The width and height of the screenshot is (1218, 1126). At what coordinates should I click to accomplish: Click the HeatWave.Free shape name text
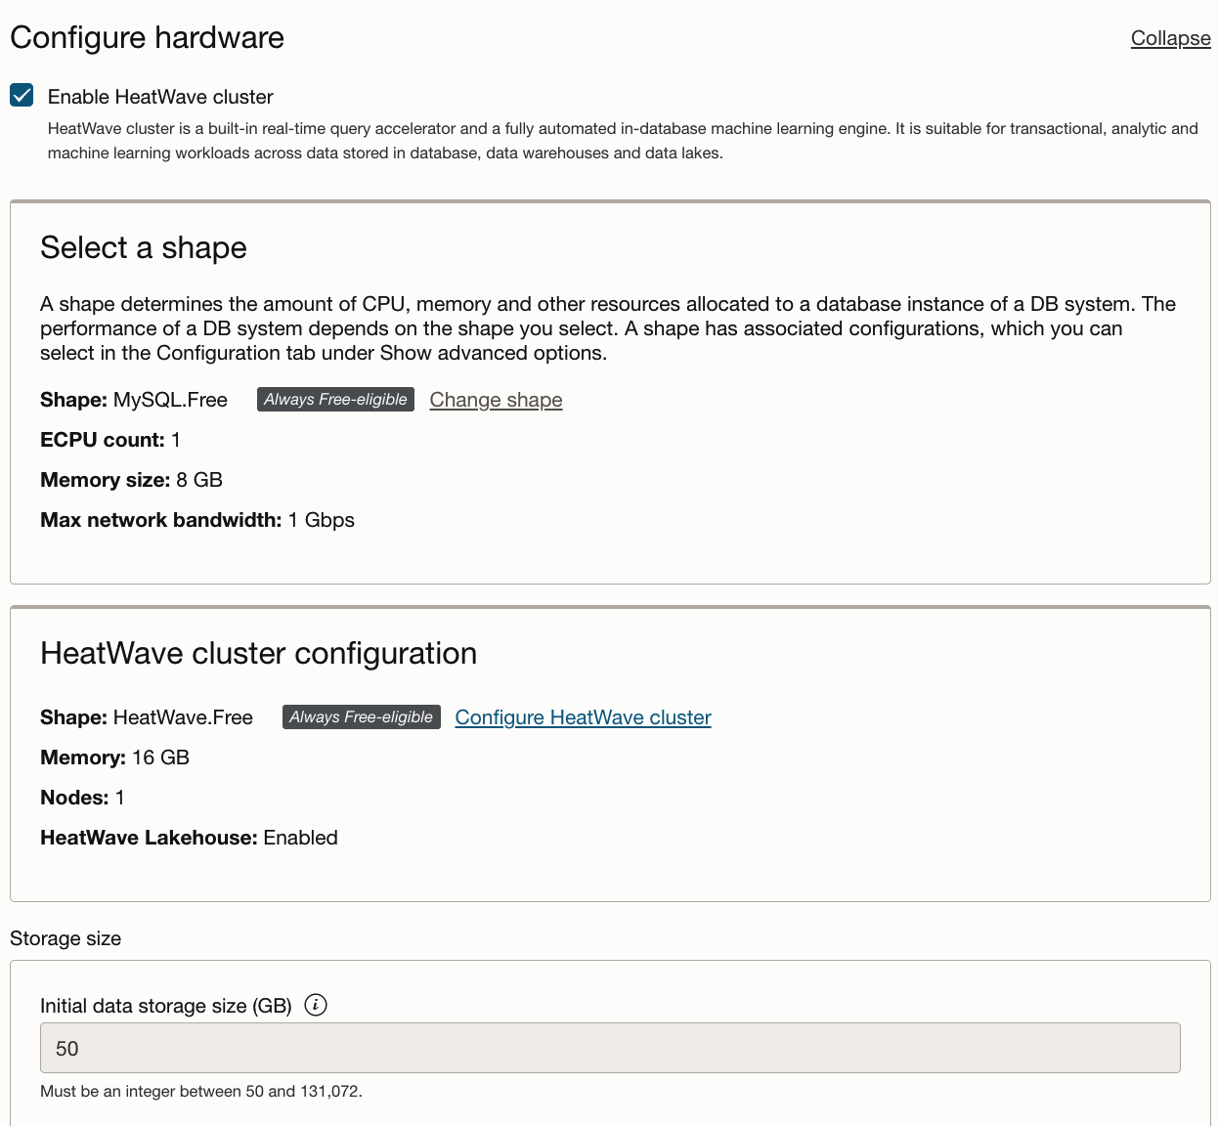pyautogui.click(x=183, y=717)
